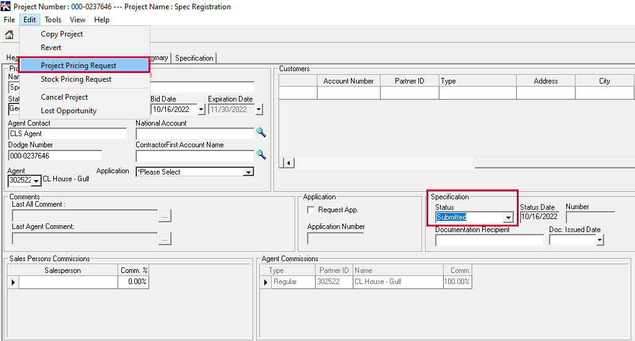Select Project Pricing Request menu item
Image resolution: width=635 pixels, height=341 pixels.
79,66
